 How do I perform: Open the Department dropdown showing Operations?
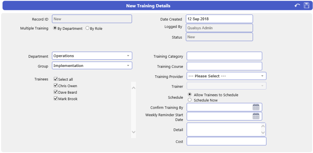click(x=92, y=56)
